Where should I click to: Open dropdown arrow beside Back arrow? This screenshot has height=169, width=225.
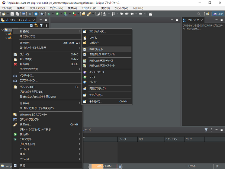(x=136, y=14)
